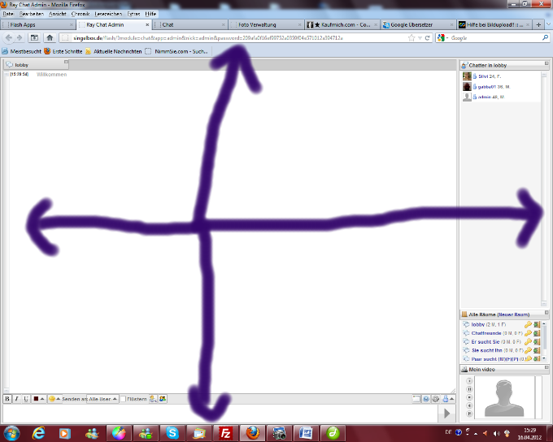Toggle bold text formatting in chat toolbar

click(7, 399)
